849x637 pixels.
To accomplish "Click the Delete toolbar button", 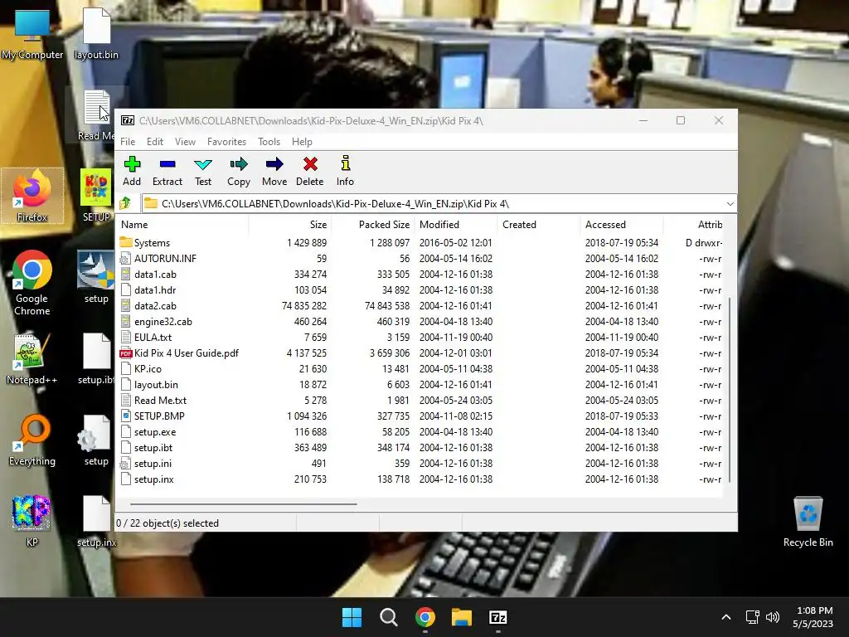I will pos(310,171).
